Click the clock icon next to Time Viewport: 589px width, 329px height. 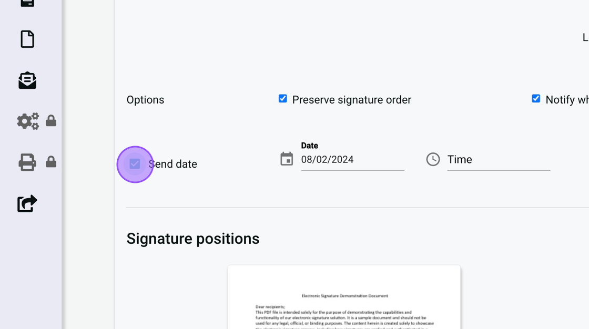click(433, 159)
